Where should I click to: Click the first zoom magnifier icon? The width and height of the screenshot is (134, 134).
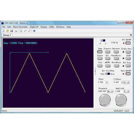coord(25,31)
